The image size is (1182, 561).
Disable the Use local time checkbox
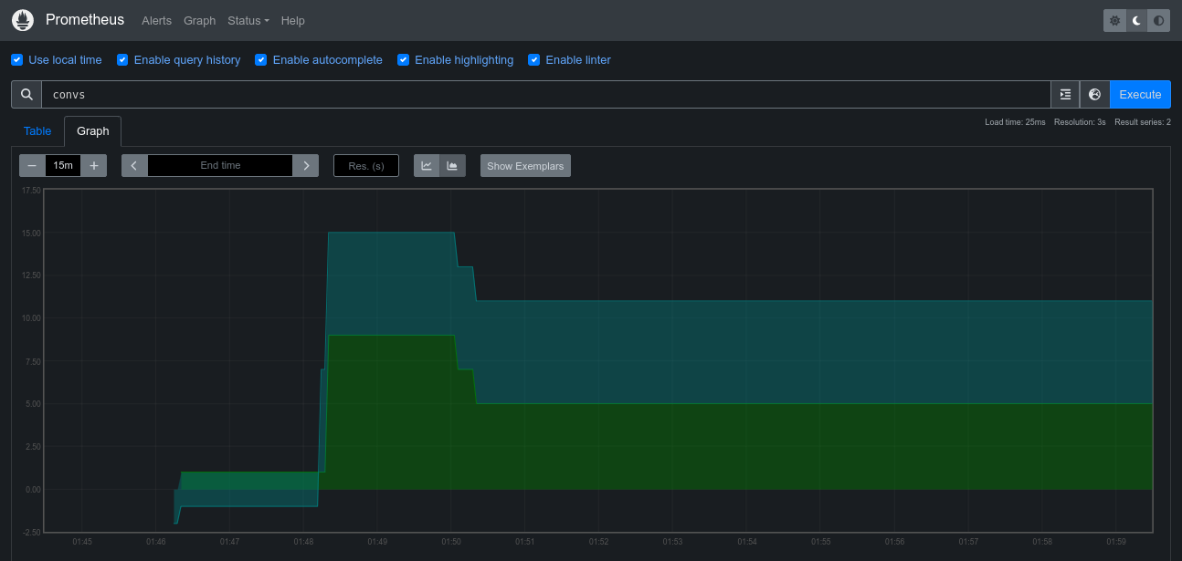click(16, 59)
